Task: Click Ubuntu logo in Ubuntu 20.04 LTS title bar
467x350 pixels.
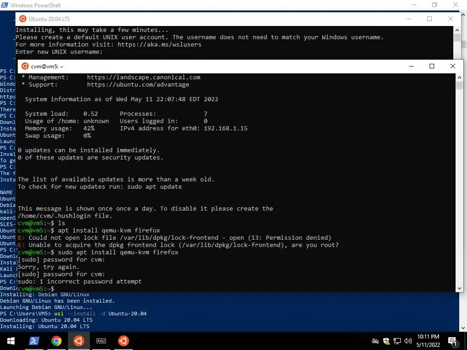Action: [x=23, y=19]
